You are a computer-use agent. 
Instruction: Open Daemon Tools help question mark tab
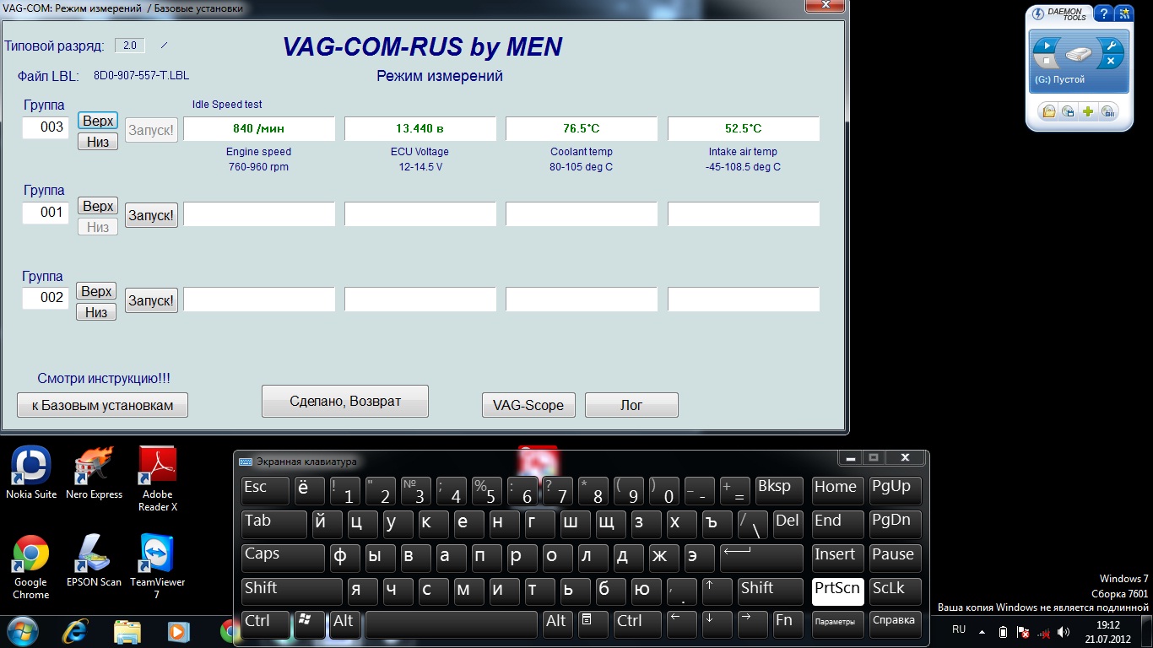click(1103, 14)
